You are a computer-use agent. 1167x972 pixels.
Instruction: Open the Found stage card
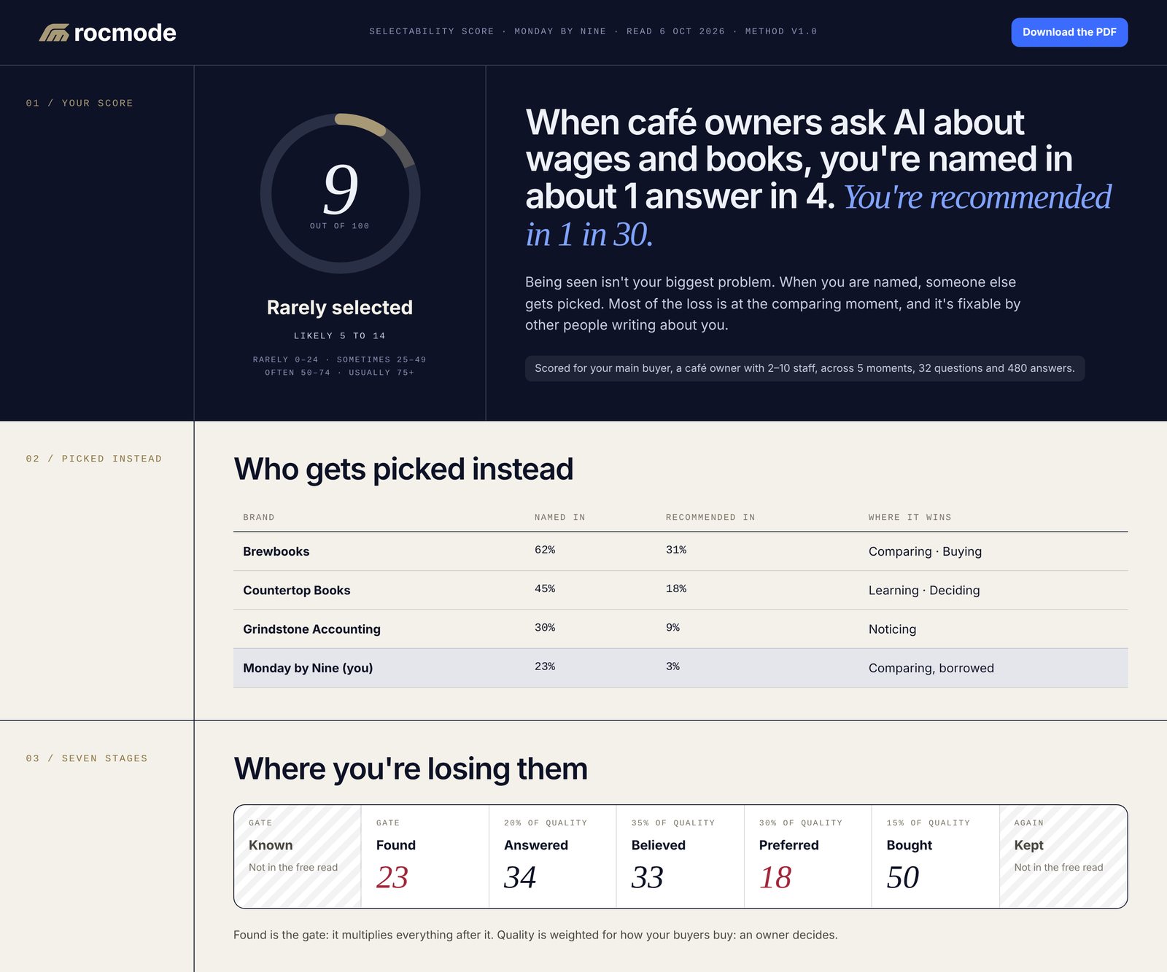(425, 856)
